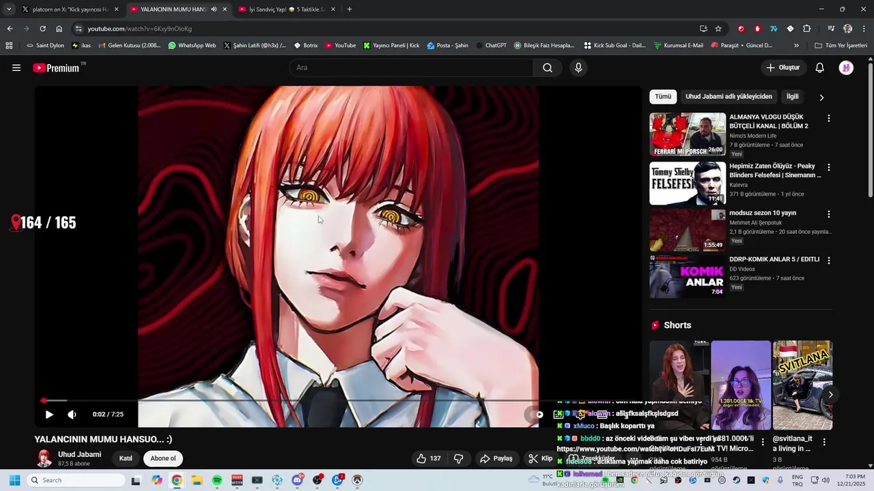Go back in browser history
Image resolution: width=874 pixels, height=491 pixels.
click(10, 29)
